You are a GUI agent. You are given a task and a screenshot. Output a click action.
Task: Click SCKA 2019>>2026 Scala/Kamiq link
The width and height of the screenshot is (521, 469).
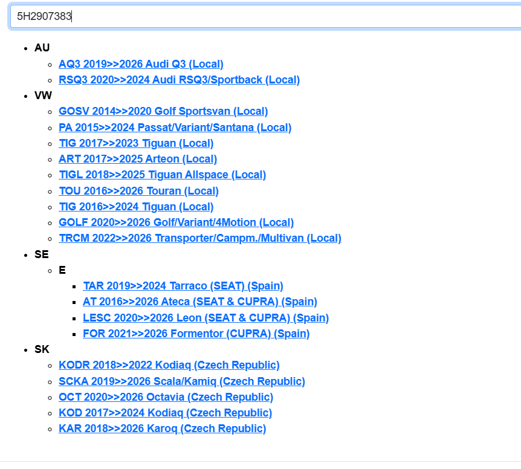tap(182, 381)
